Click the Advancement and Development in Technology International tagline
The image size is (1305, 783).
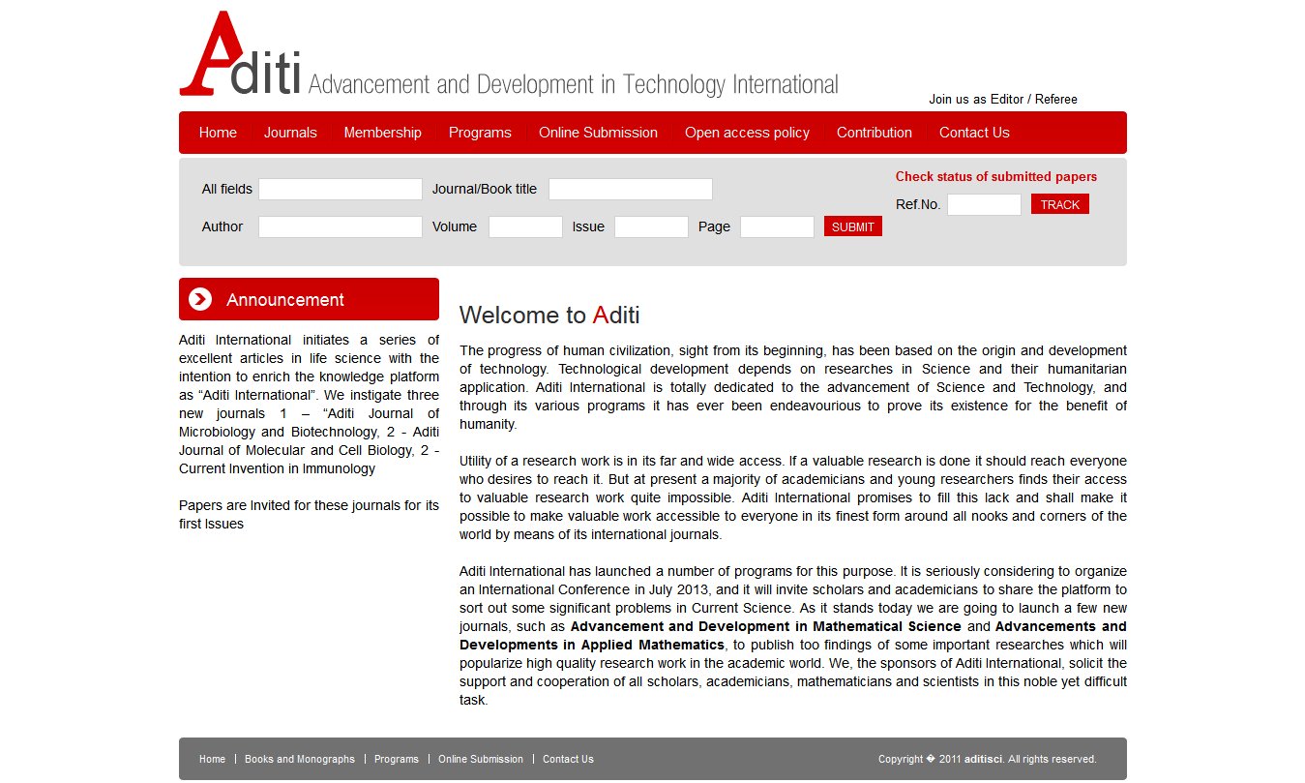click(x=574, y=84)
